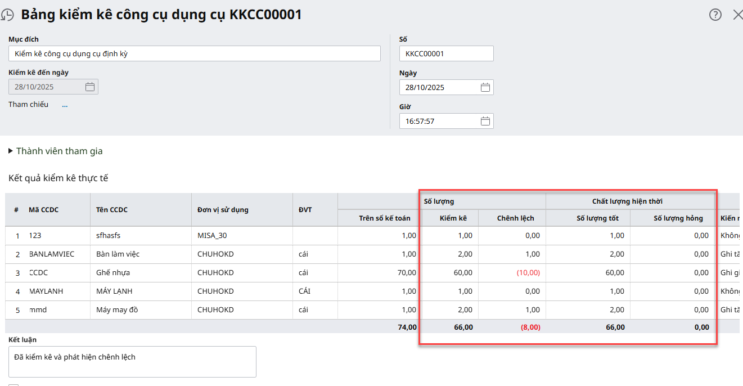743x386 pixels.
Task: Tick the checkbox below Kết luận box
Action: pyautogui.click(x=13, y=385)
